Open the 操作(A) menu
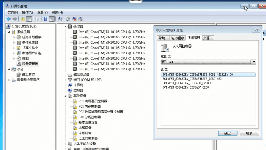 [x=27, y=12]
